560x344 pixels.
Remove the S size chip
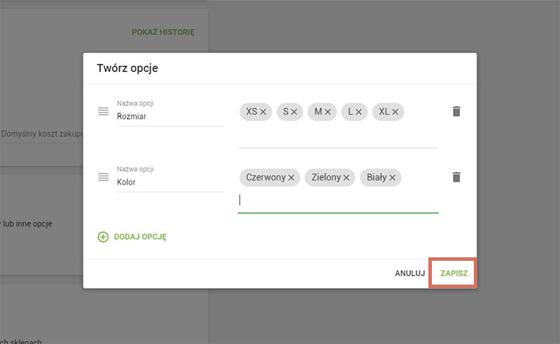(x=294, y=112)
